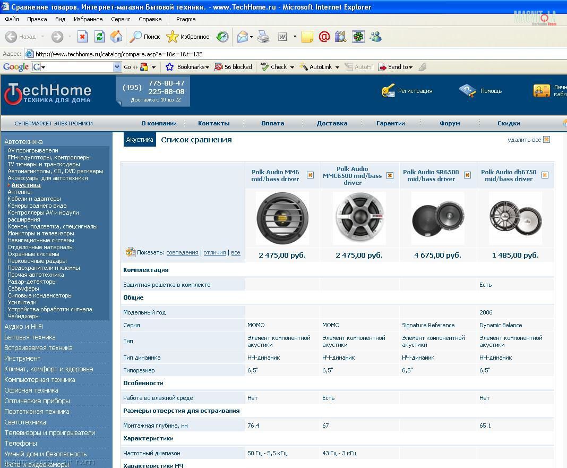Click the red @ toolbar icon
This screenshot has width=567, height=468.
[x=324, y=37]
